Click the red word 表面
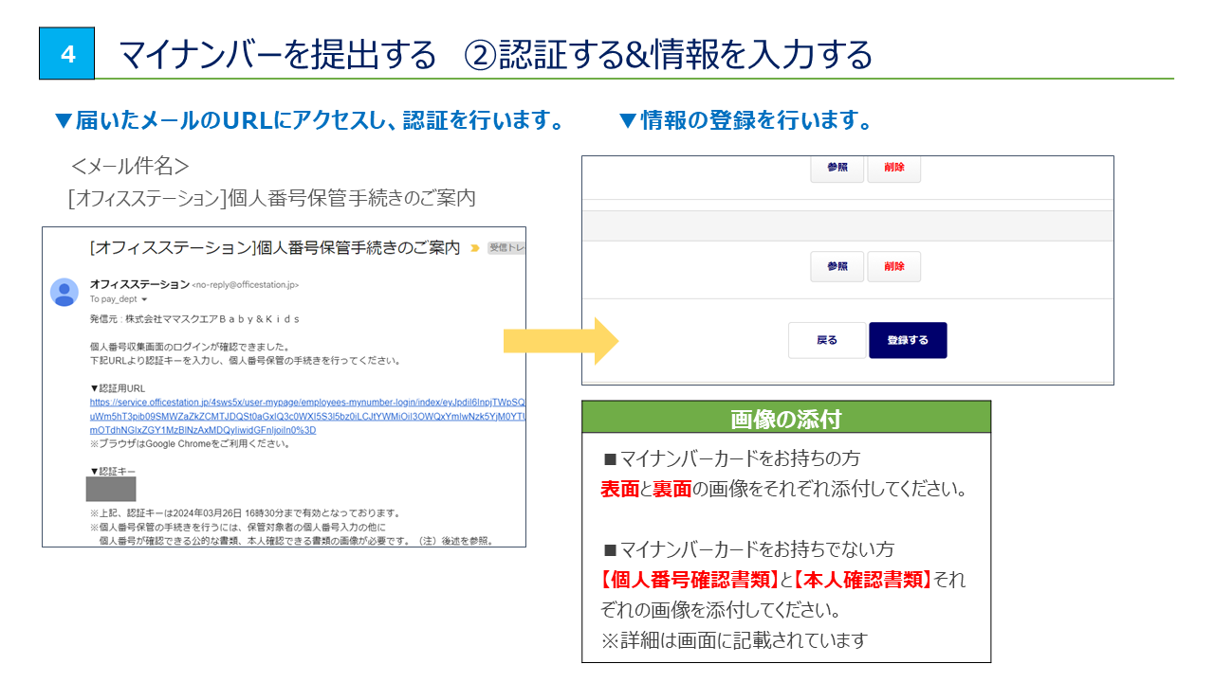This screenshot has width=1214, height=682. [x=619, y=490]
